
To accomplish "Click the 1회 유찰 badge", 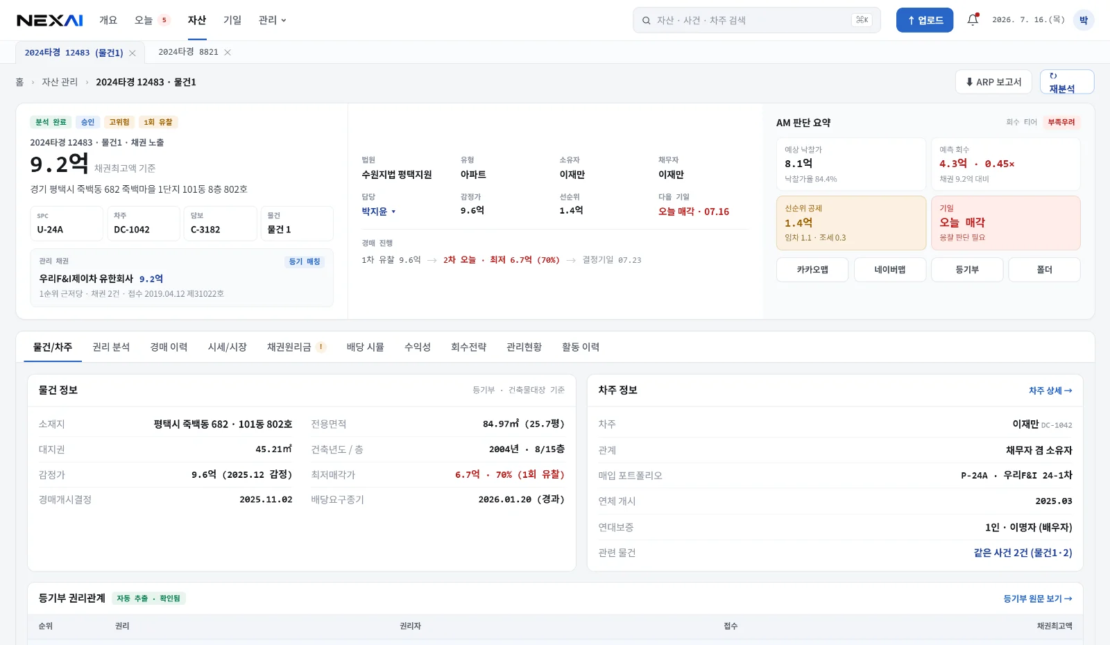I will pyautogui.click(x=158, y=122).
